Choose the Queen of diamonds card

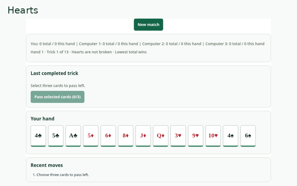(x=161, y=136)
